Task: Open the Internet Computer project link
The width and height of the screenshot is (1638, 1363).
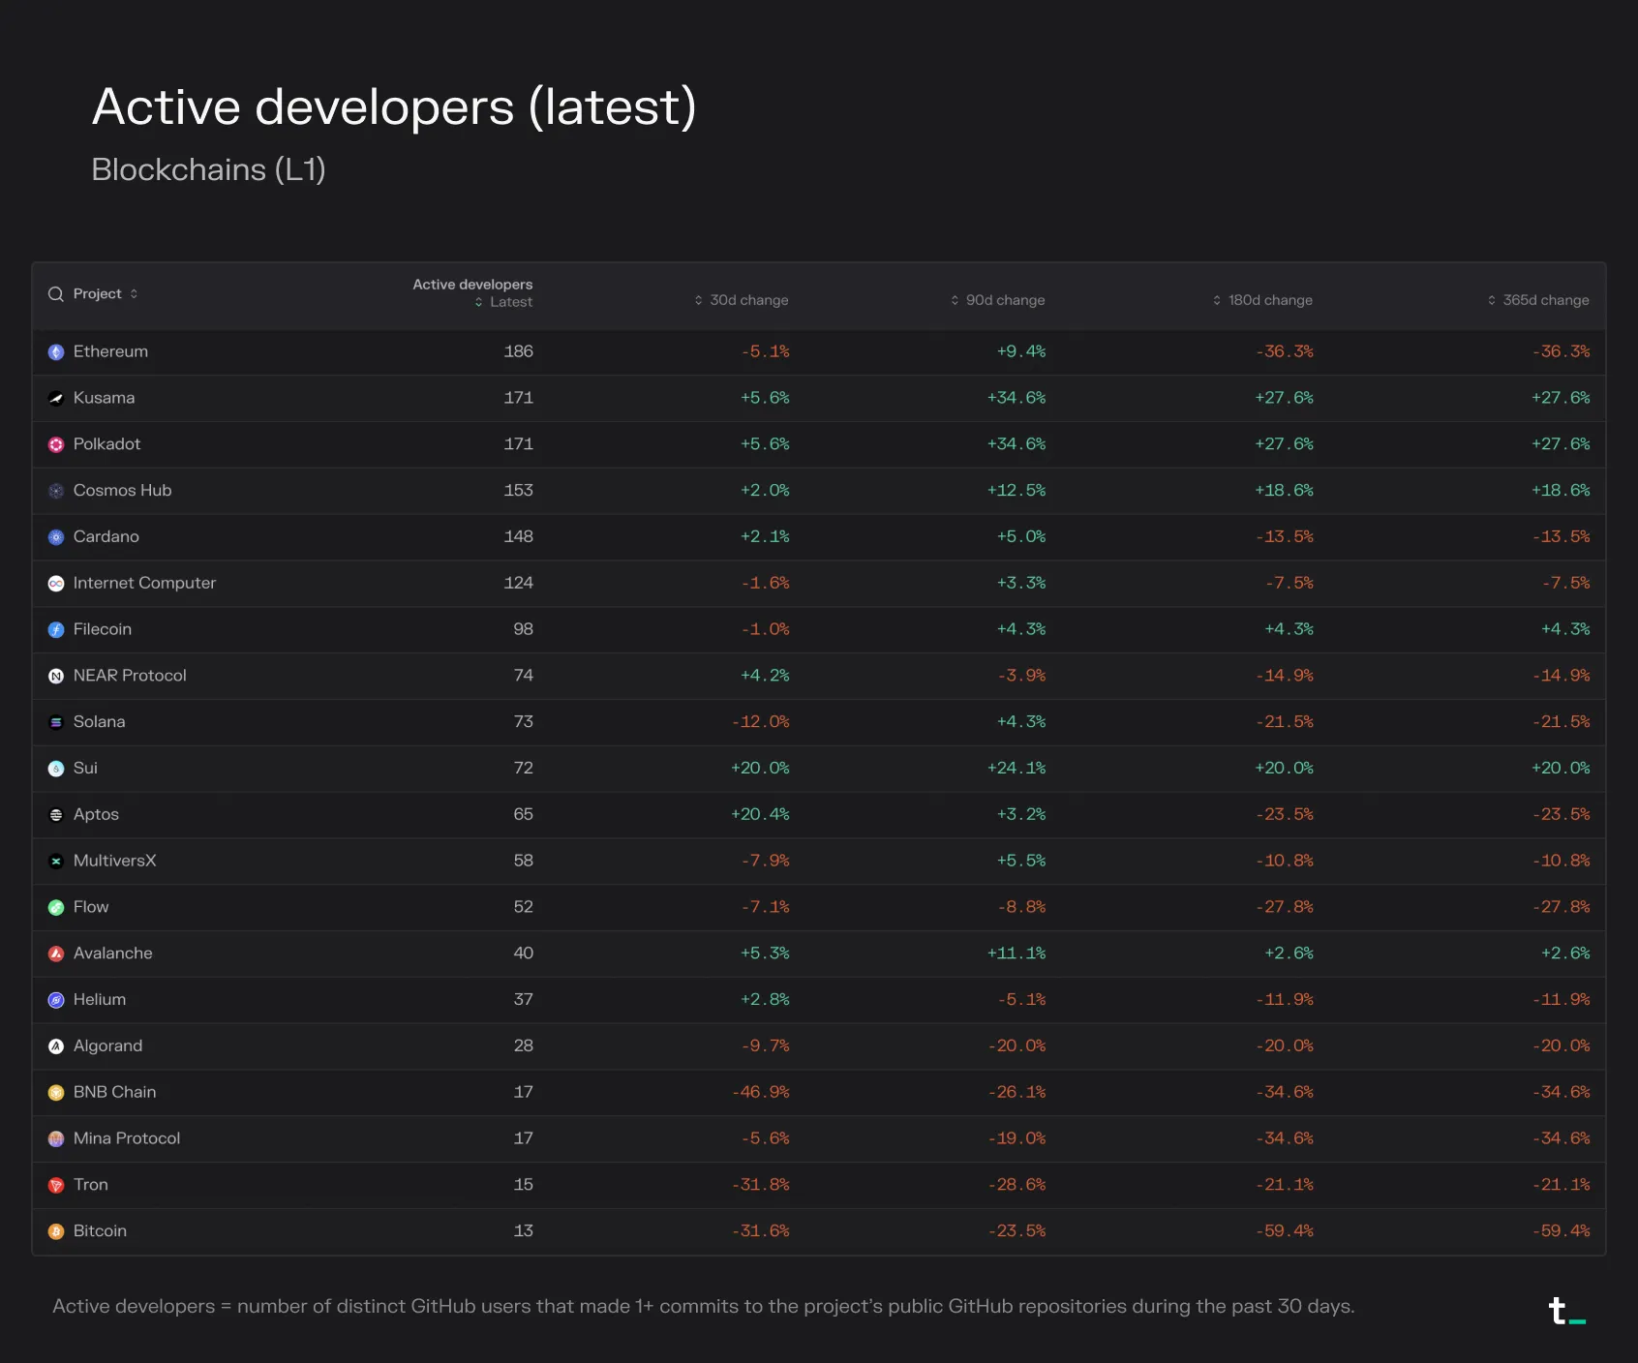Action: pos(144,583)
